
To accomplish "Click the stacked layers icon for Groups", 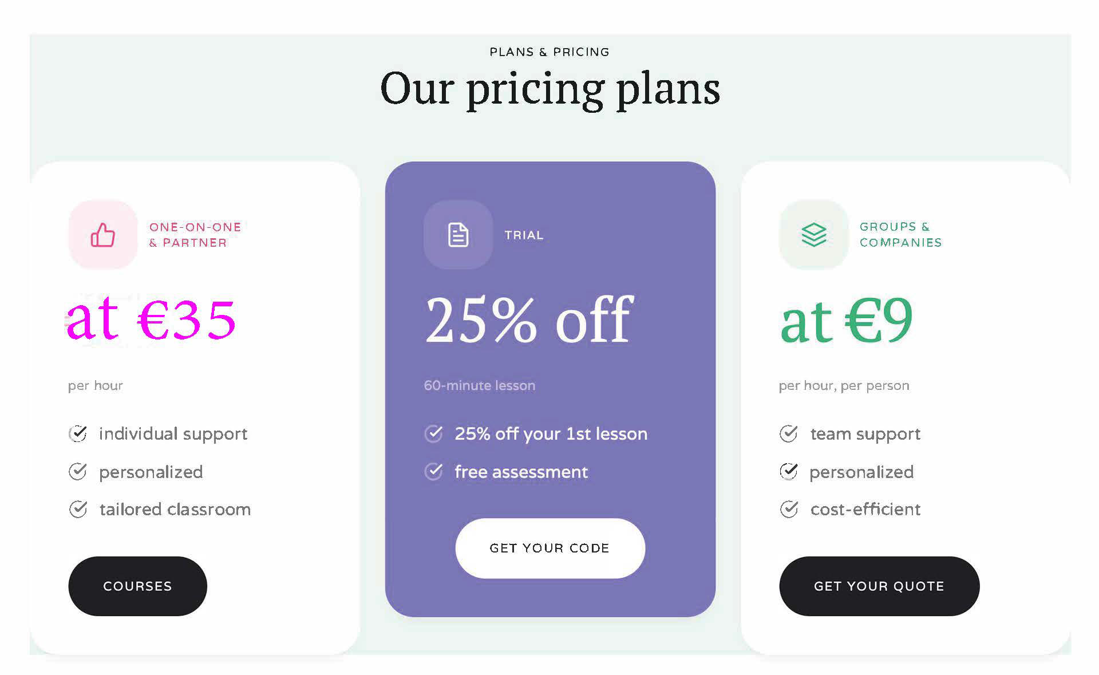I will [813, 235].
